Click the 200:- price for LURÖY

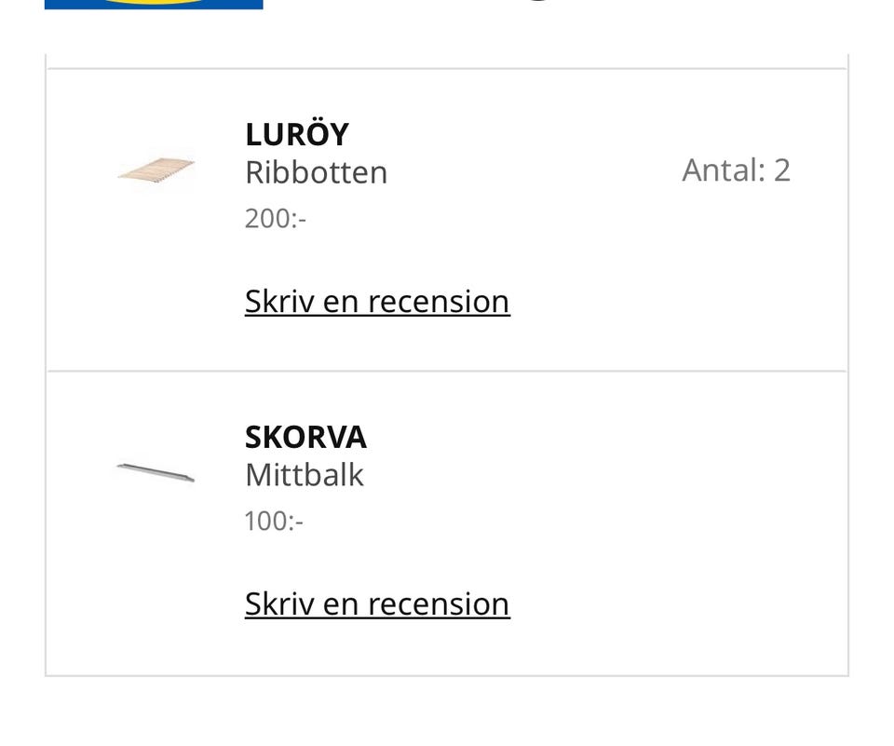pos(275,219)
